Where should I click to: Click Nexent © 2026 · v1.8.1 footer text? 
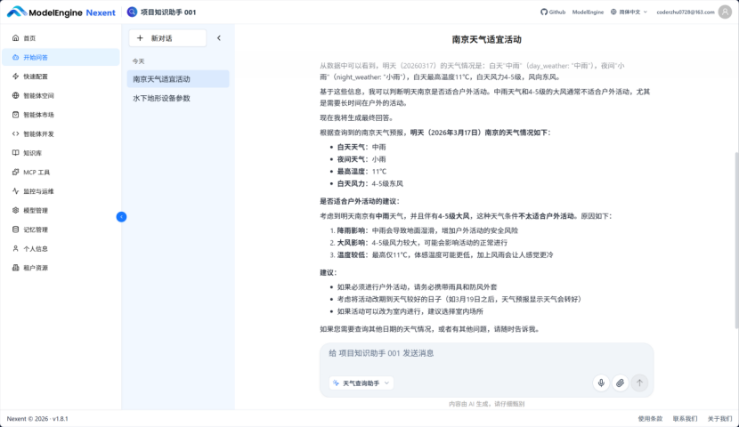pyautogui.click(x=37, y=418)
